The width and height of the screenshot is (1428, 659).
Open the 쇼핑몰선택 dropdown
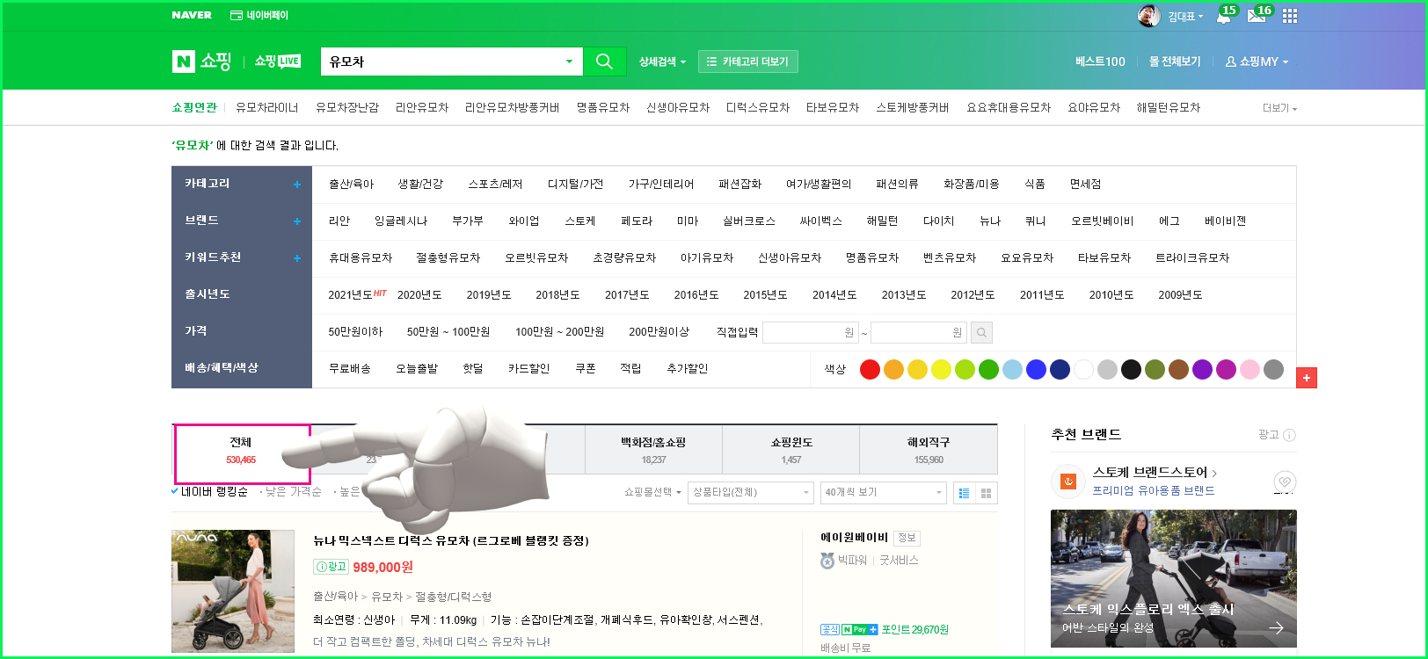[652, 492]
